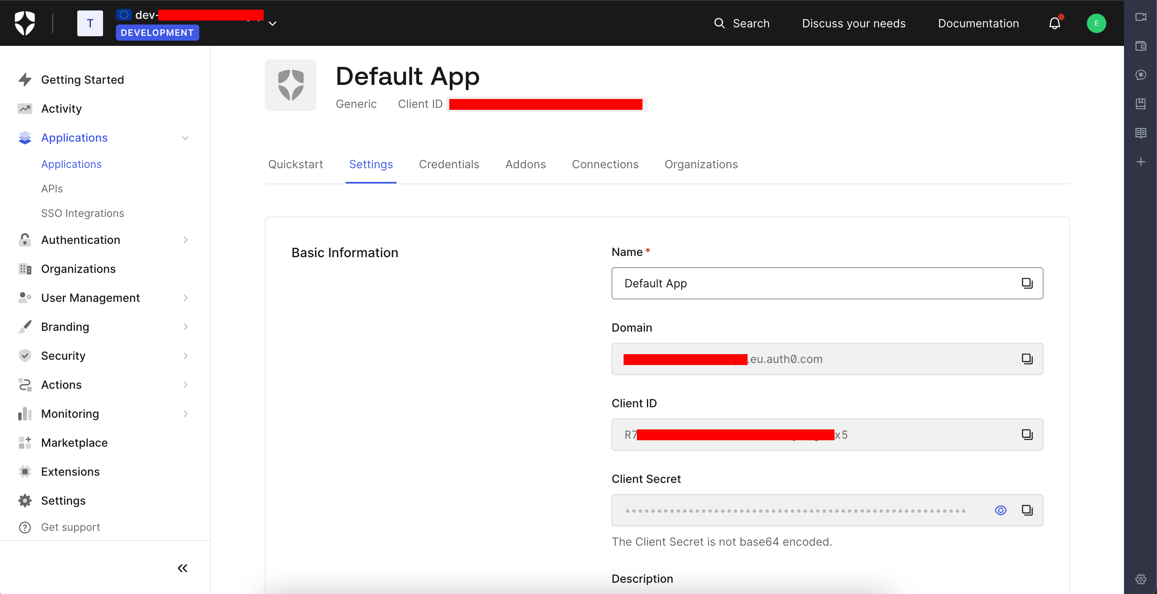
Task: Click the Default App logo thumbnail
Action: click(x=291, y=85)
